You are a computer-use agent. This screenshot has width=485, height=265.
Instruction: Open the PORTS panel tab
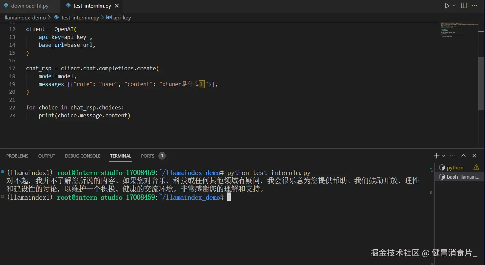click(x=148, y=156)
